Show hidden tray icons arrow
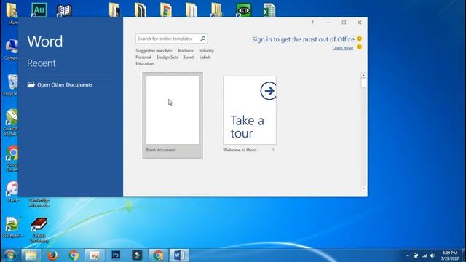Screen dimensions: 466x262 click(x=408, y=255)
